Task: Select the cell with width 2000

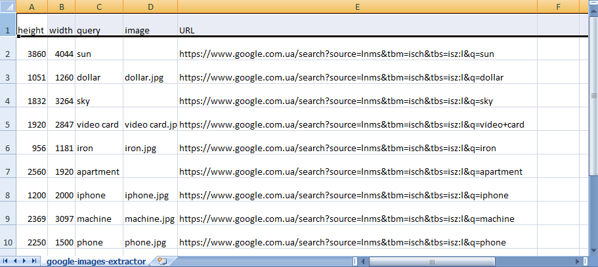Action: [x=62, y=190]
